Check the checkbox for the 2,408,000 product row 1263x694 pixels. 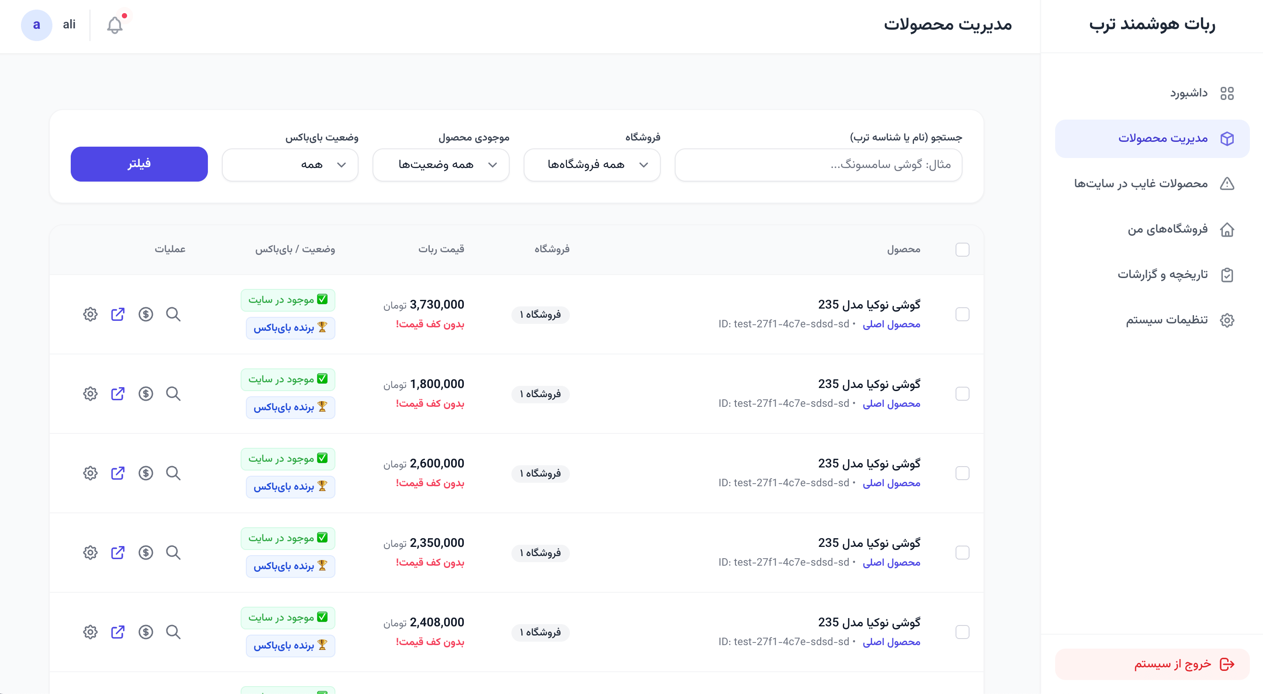[x=963, y=632]
